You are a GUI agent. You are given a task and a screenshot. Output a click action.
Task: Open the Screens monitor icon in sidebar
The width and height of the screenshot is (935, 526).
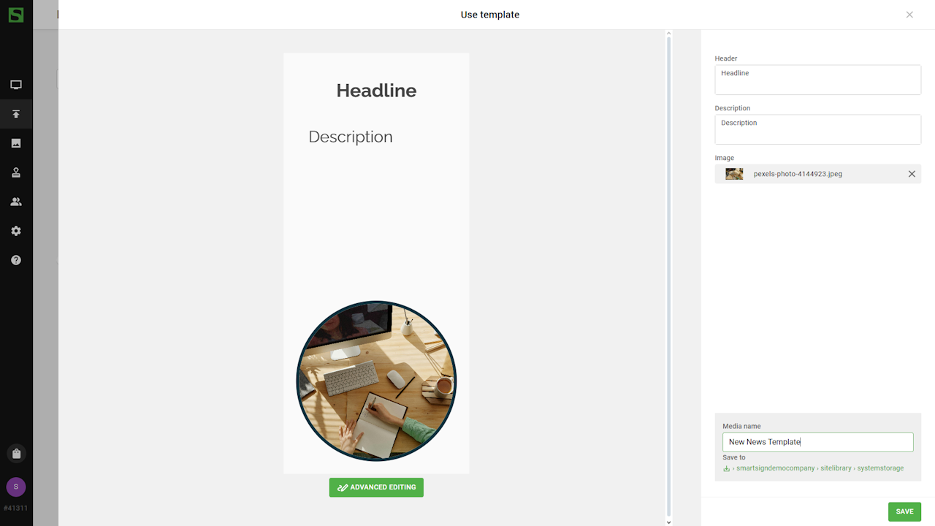(16, 85)
